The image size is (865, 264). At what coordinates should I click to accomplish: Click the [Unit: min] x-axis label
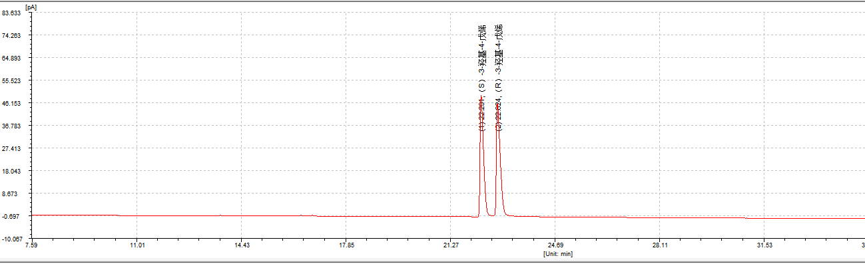tap(558, 253)
